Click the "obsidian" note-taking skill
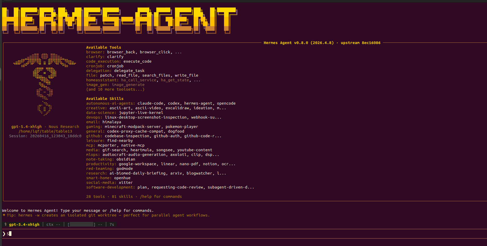 click(126, 159)
